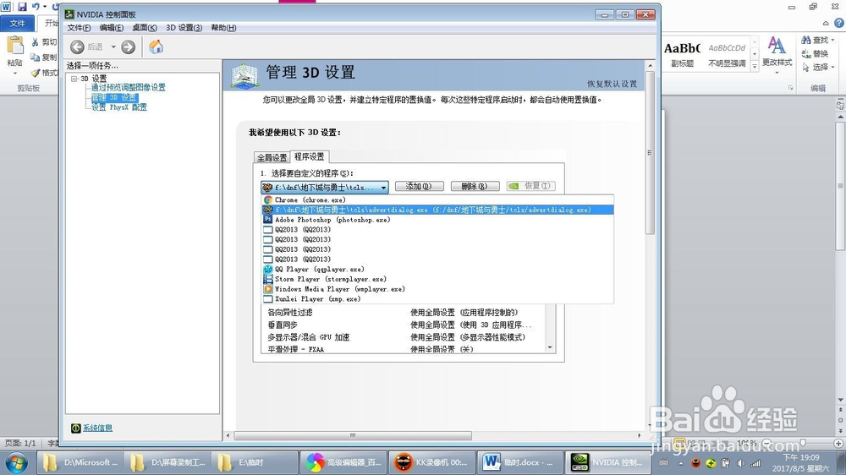Open the 系统信息 link
Screen dimensions: 846x475
coord(97,429)
